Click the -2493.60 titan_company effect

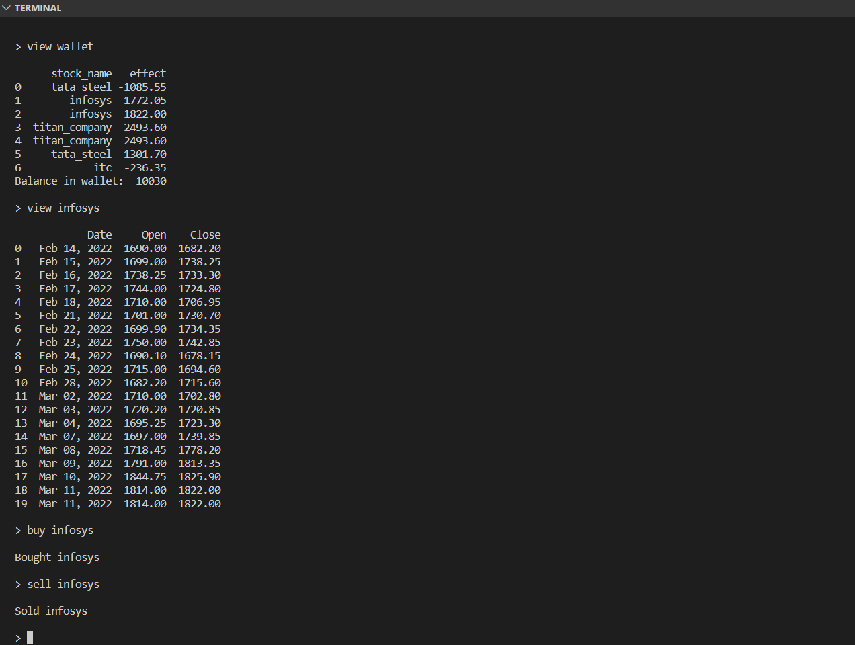142,127
